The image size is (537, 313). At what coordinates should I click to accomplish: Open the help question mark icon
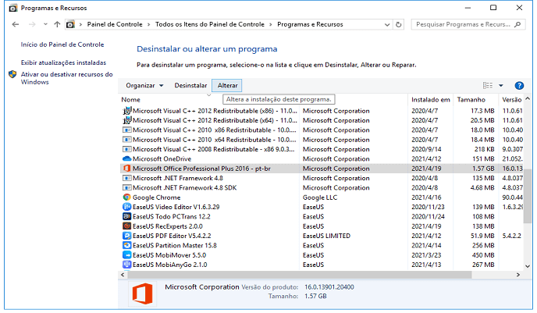coord(519,85)
